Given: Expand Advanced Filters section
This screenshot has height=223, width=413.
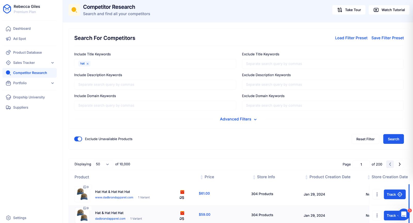Looking at the screenshot, I should [238, 119].
